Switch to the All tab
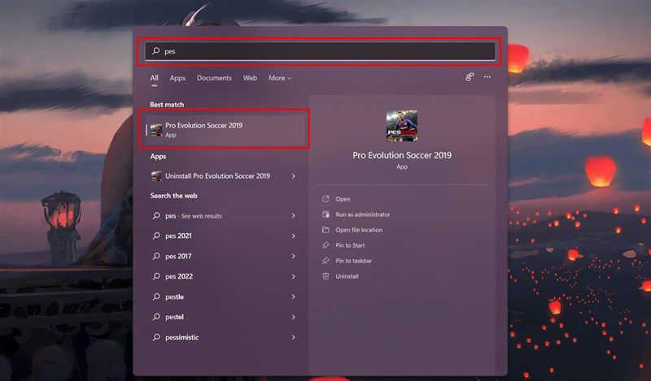Screen dimensions: 651x381 (x=154, y=78)
